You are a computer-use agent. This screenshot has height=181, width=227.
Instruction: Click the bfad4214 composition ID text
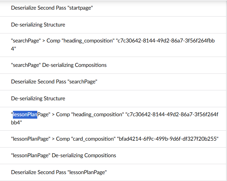coord(167,139)
